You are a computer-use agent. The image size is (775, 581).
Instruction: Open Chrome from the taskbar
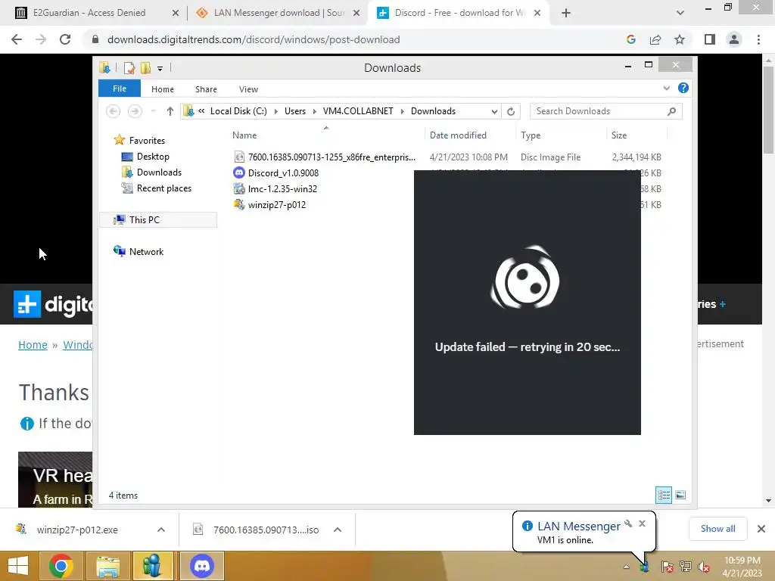61,566
